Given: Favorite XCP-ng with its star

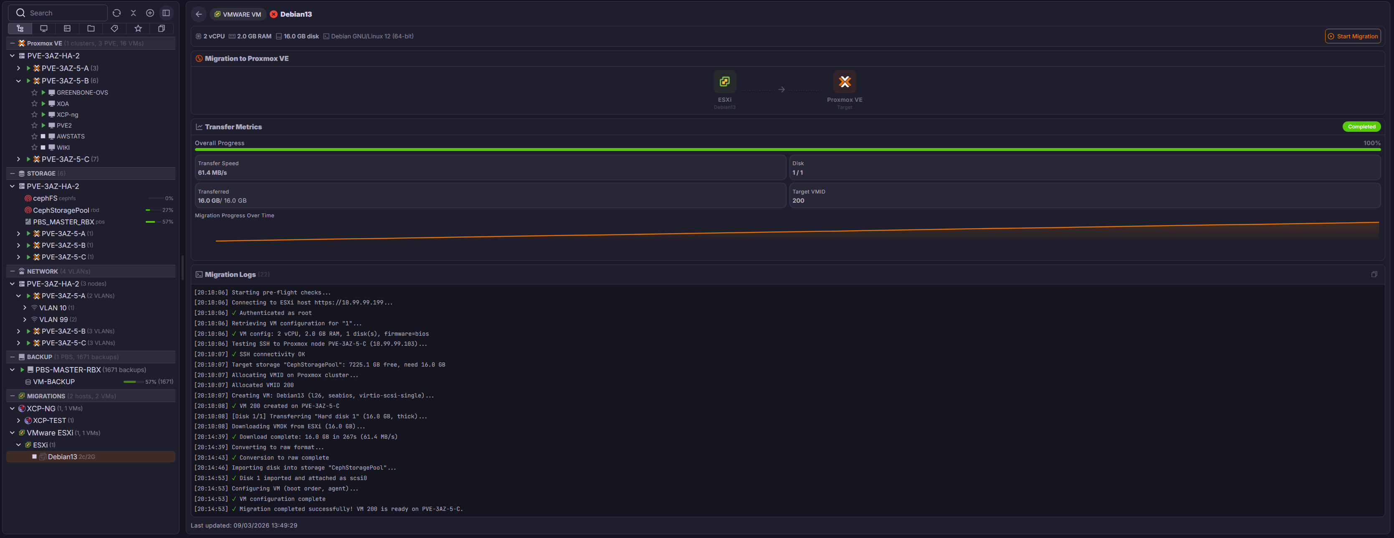Looking at the screenshot, I should [34, 115].
